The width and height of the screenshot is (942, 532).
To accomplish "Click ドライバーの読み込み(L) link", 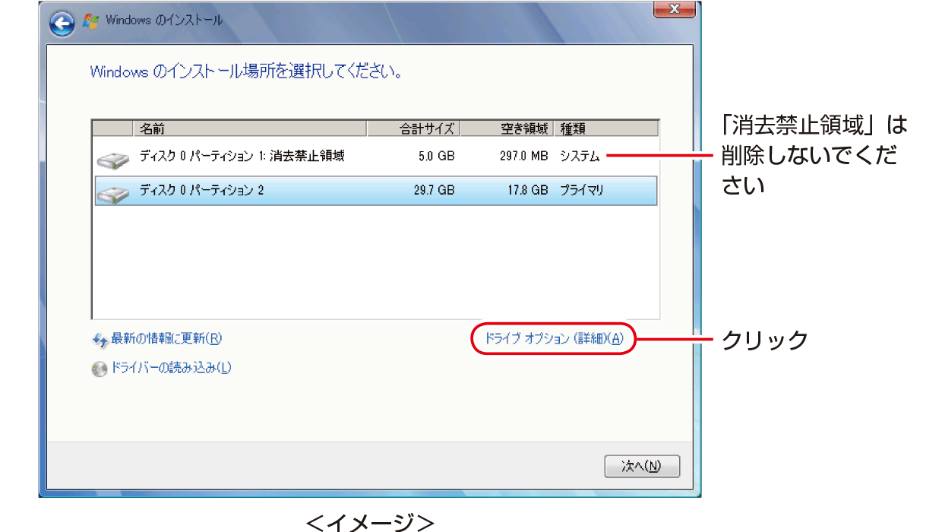I will coord(171,369).
